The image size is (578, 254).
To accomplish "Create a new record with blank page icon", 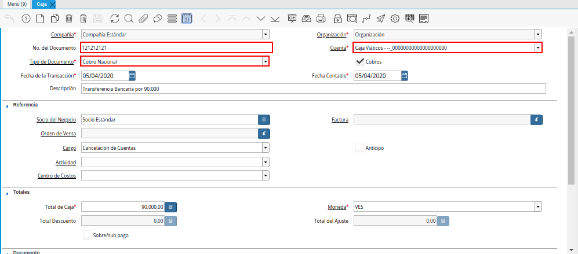I will pos(40,19).
